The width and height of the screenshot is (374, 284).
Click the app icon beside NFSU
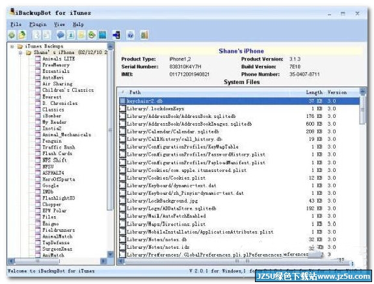38,167
